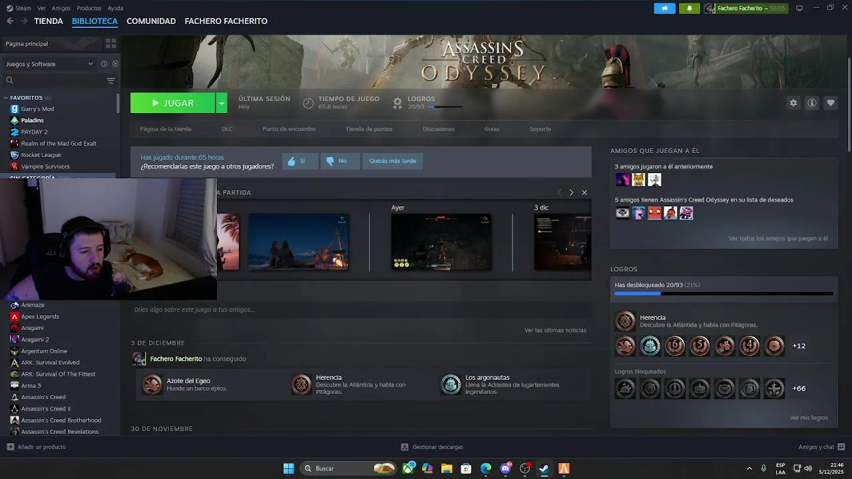The image size is (852, 479).
Task: Open the BIBLIOTECA tab
Action: click(95, 21)
